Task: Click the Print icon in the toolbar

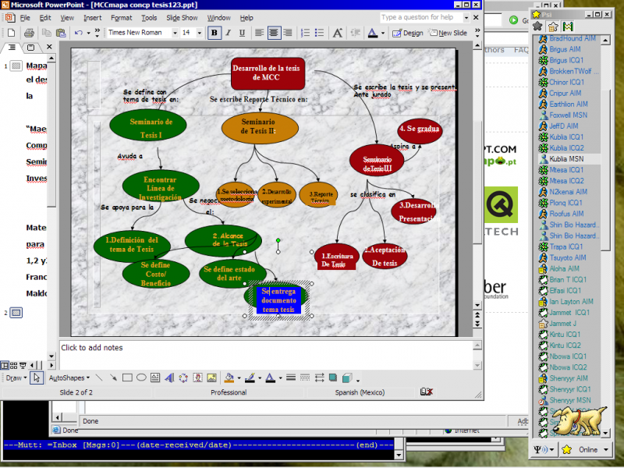Action: click(x=29, y=33)
